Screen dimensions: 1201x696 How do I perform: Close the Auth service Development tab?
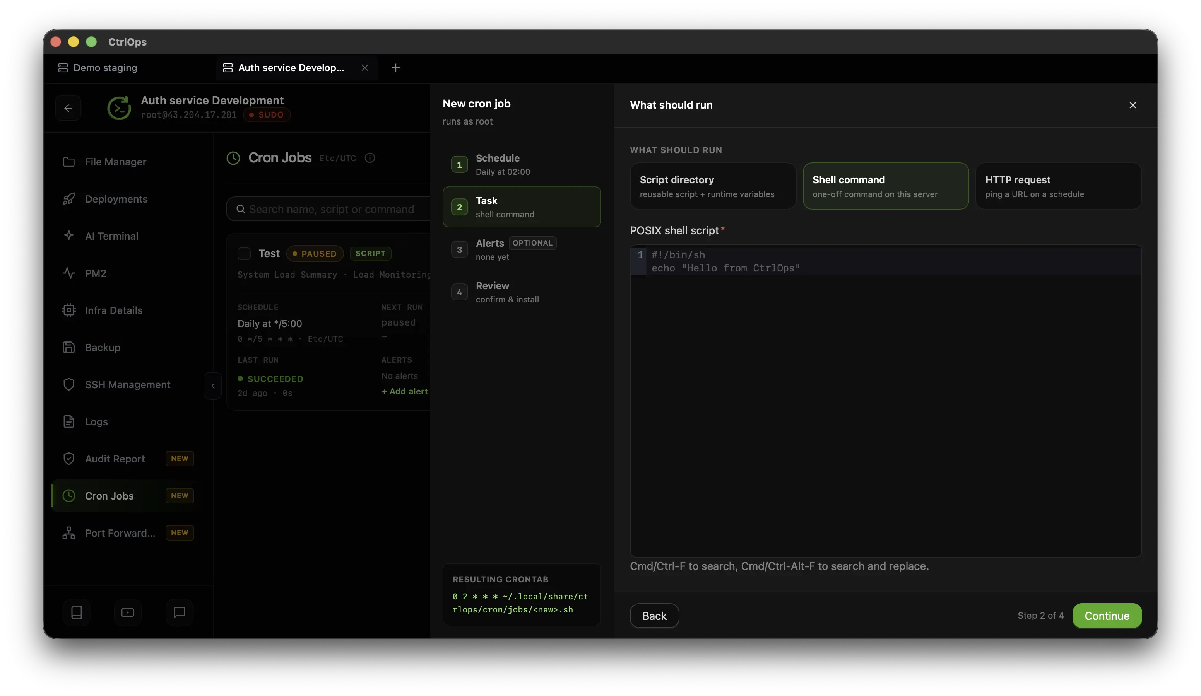(x=364, y=68)
